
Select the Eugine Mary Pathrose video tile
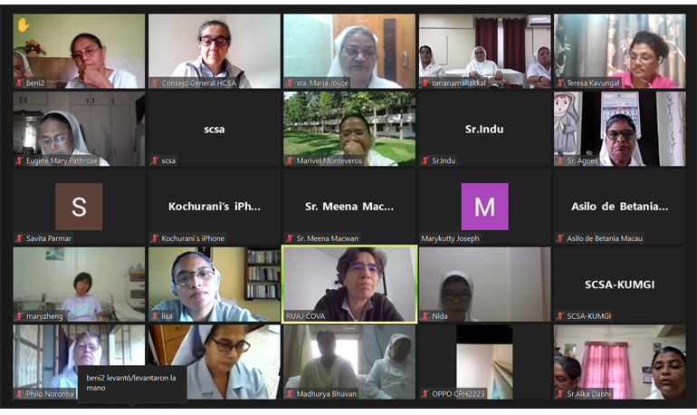pos(79,129)
